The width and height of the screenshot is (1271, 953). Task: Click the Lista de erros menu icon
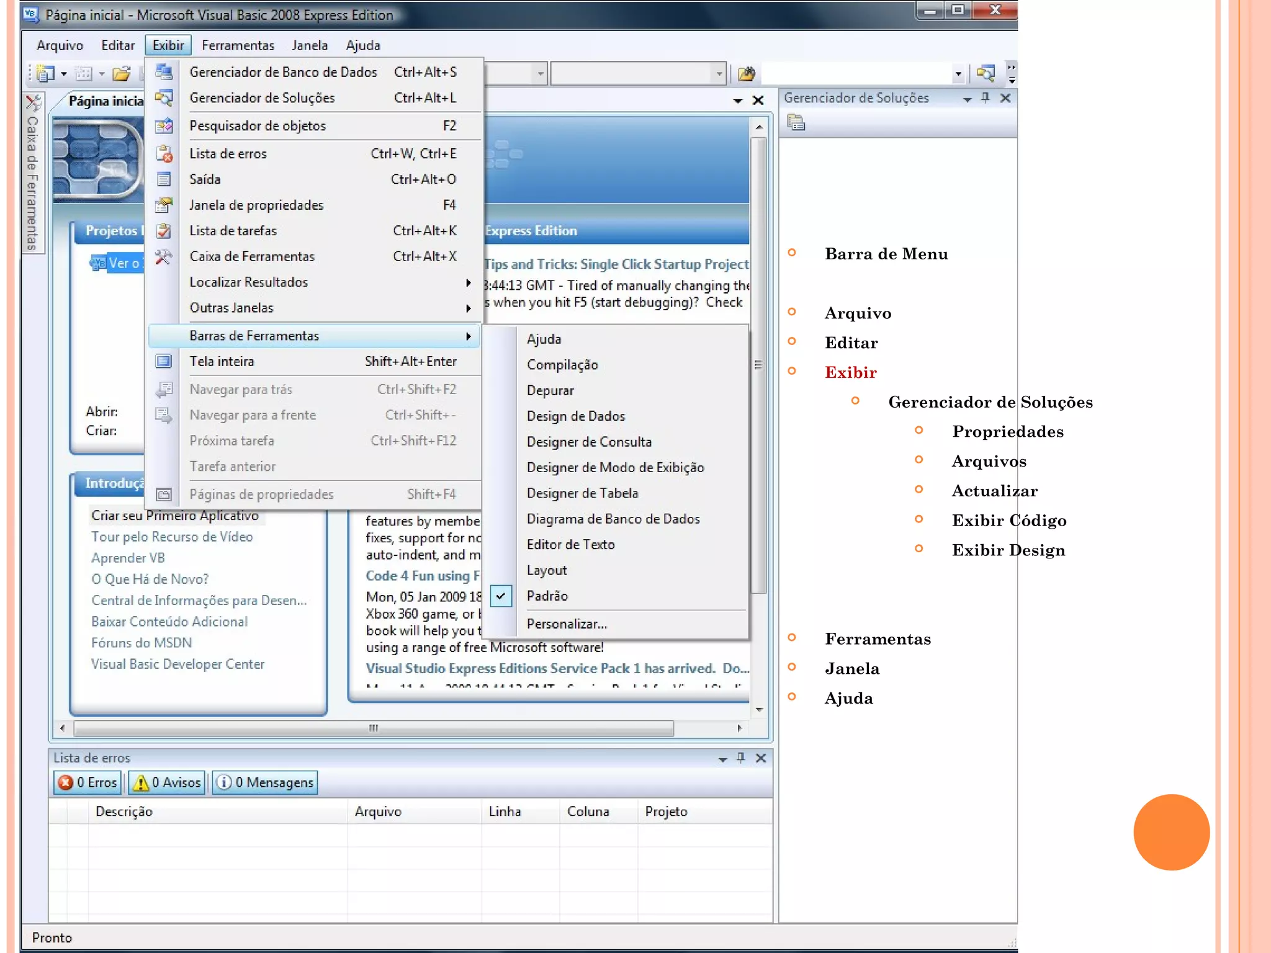164,153
